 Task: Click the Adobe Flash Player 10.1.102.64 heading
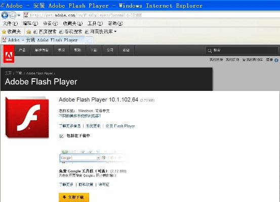[x=99, y=99]
